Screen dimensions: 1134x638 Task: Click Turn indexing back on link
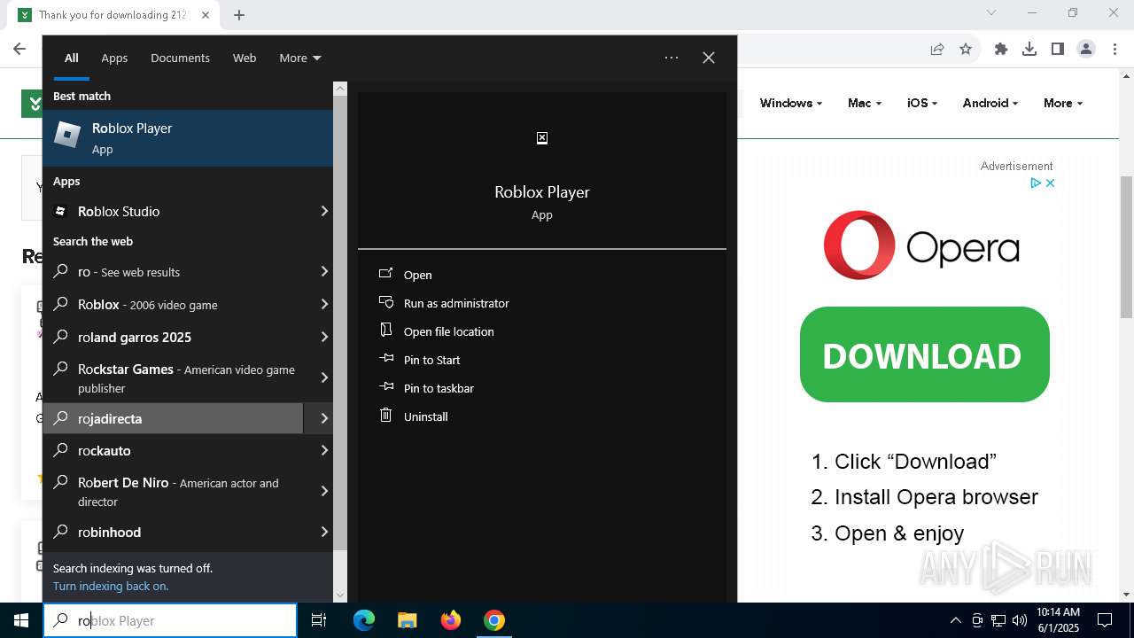pos(111,586)
